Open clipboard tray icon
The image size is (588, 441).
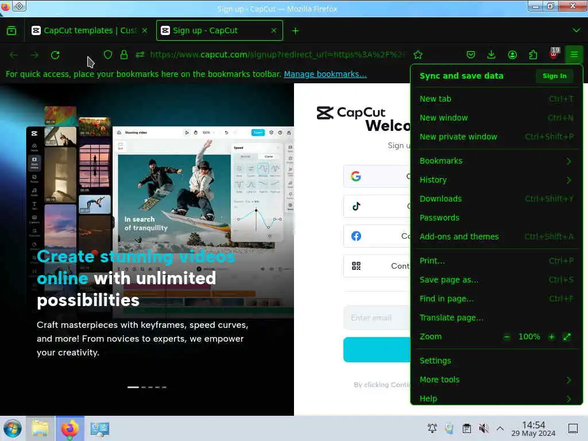[466, 428]
